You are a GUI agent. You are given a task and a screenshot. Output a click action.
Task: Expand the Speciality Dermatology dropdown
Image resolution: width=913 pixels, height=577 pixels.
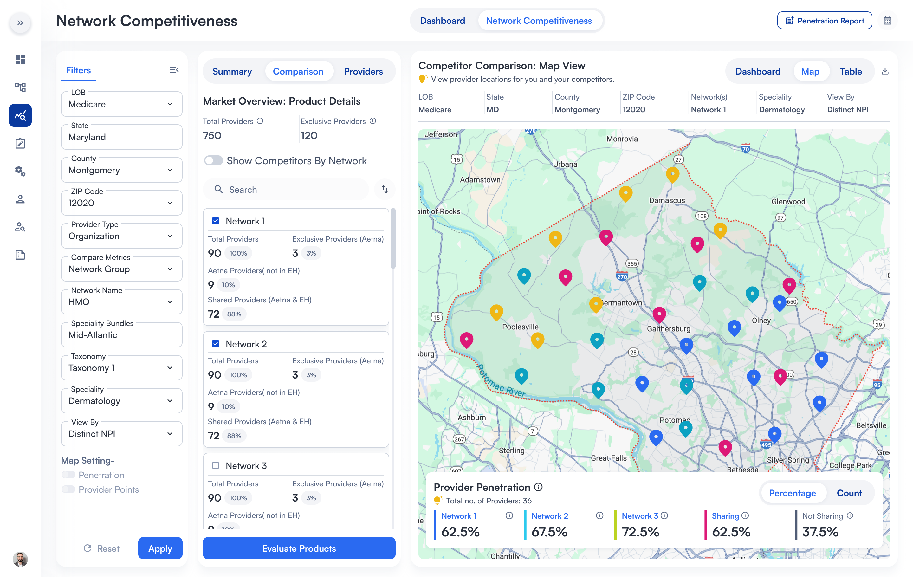point(121,401)
